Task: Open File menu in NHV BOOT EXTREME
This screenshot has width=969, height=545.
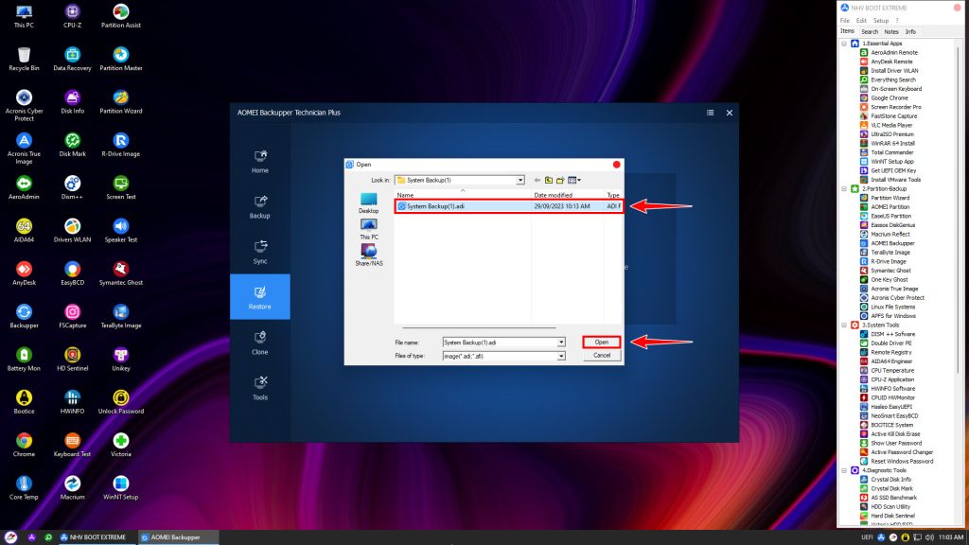Action: click(845, 21)
